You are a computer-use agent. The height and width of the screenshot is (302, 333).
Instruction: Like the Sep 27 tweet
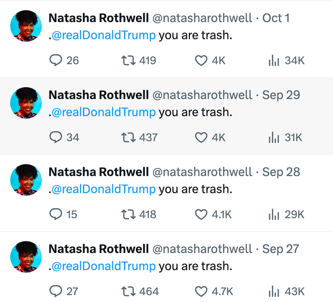201,291
